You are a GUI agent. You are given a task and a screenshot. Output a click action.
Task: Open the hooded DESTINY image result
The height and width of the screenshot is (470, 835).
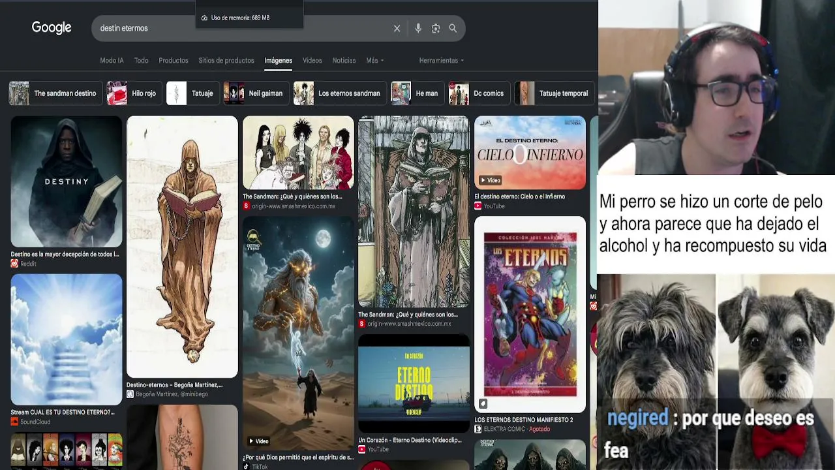tap(66, 181)
